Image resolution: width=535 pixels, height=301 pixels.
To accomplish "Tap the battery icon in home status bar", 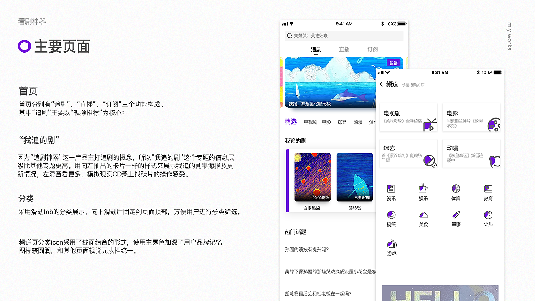I will [402, 24].
